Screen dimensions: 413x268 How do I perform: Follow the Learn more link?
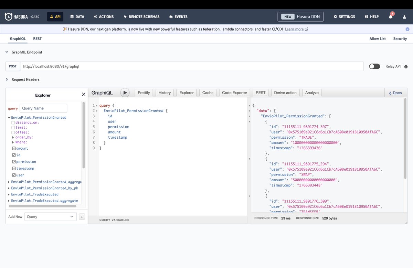point(296,29)
